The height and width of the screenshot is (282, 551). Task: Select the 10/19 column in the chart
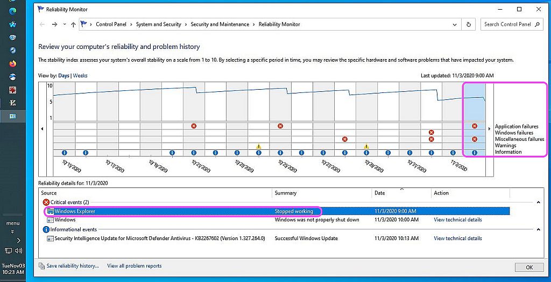tap(151, 119)
